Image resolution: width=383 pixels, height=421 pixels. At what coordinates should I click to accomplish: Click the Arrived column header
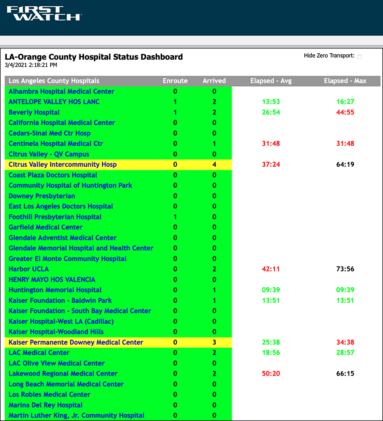(x=214, y=81)
